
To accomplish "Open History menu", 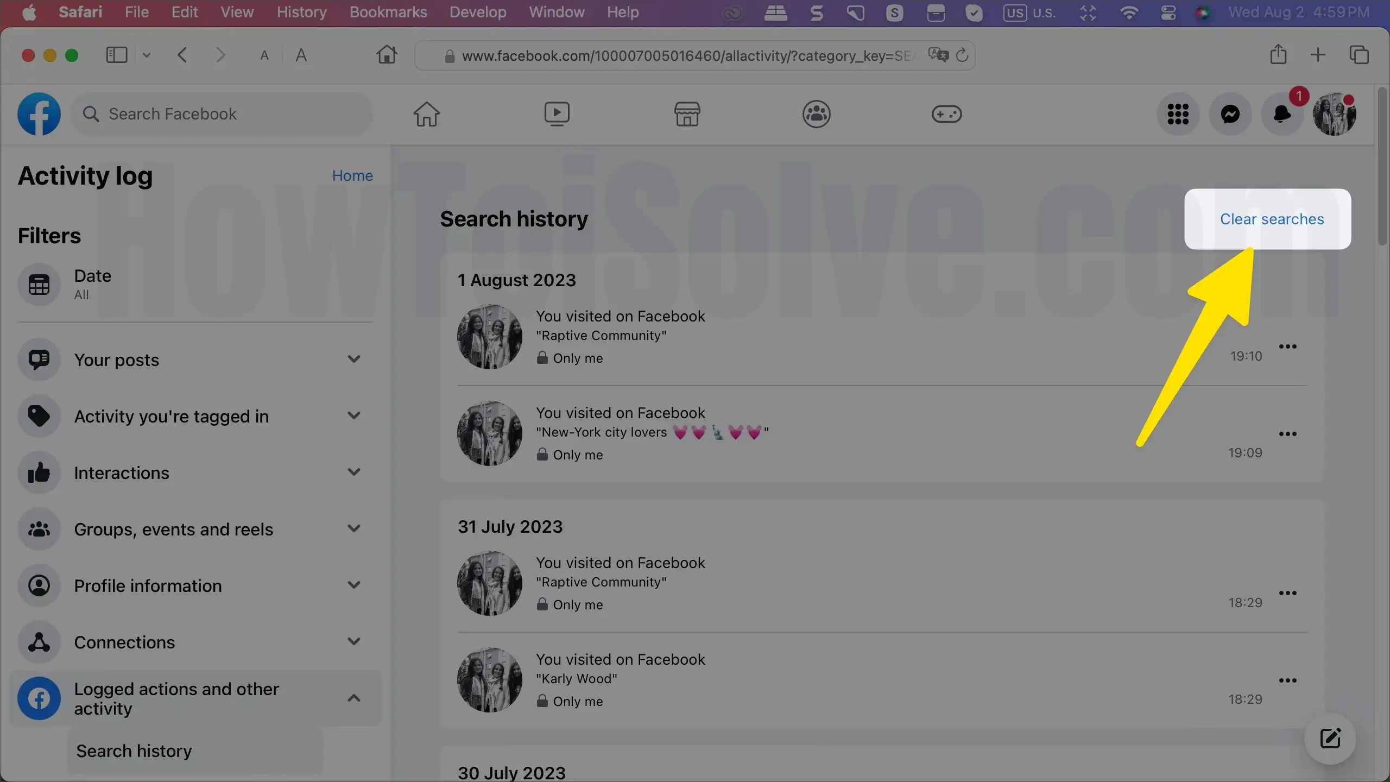I will [x=302, y=12].
